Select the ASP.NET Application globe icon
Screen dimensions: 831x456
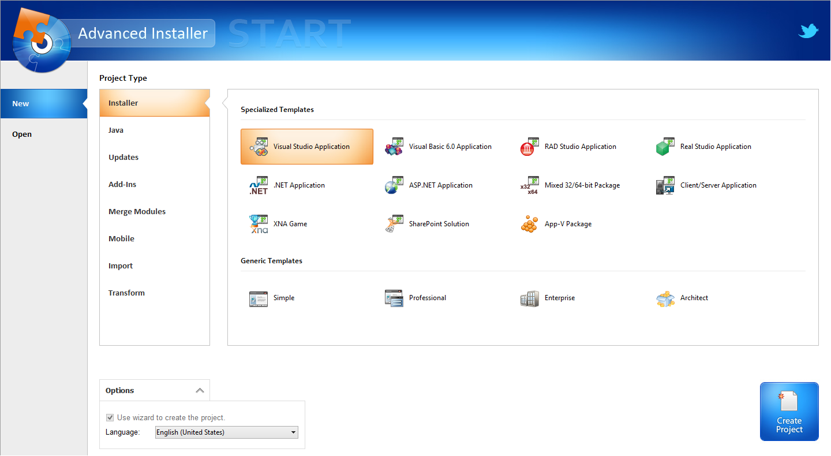[394, 186]
